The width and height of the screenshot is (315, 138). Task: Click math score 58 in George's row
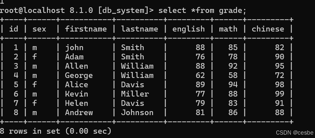[233, 75]
